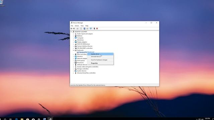Expand the System devices category
Viewport: 214px width, 120px height.
[74, 71]
